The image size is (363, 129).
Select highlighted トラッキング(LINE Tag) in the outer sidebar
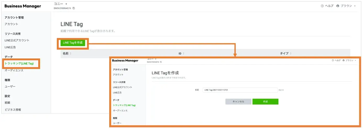point(21,63)
